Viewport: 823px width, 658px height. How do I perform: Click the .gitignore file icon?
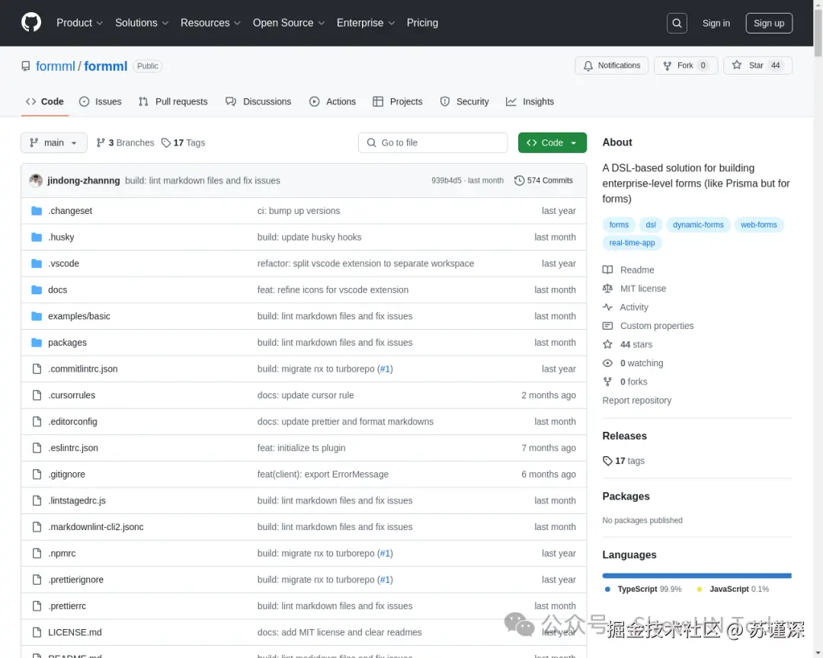(37, 474)
